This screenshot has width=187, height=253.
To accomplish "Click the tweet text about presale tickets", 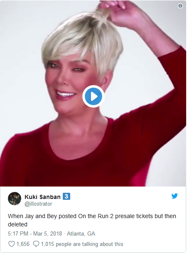I will coord(92,220).
